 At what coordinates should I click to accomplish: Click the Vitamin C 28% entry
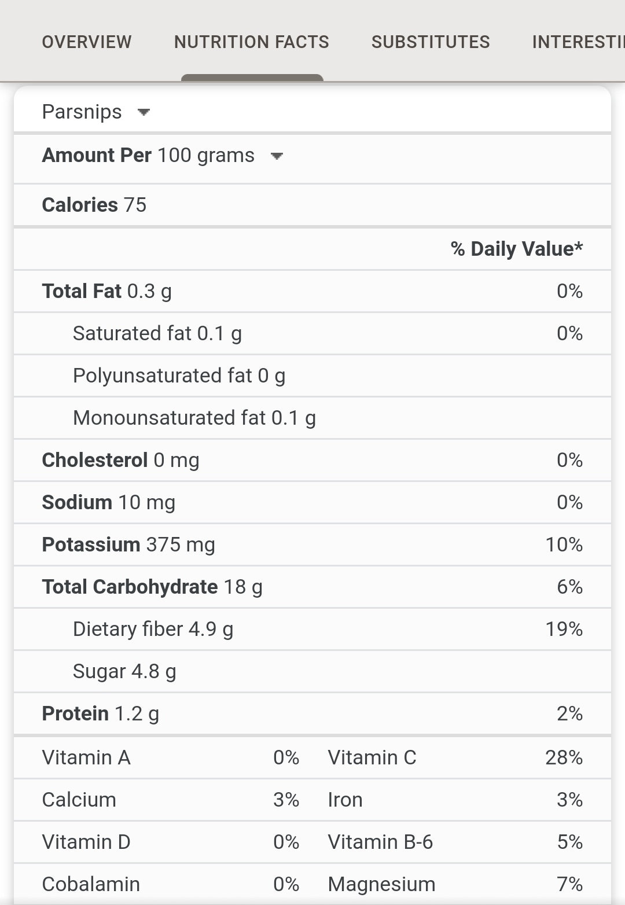point(454,757)
